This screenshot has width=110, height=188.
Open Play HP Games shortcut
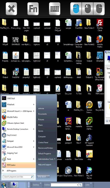tap(89, 173)
